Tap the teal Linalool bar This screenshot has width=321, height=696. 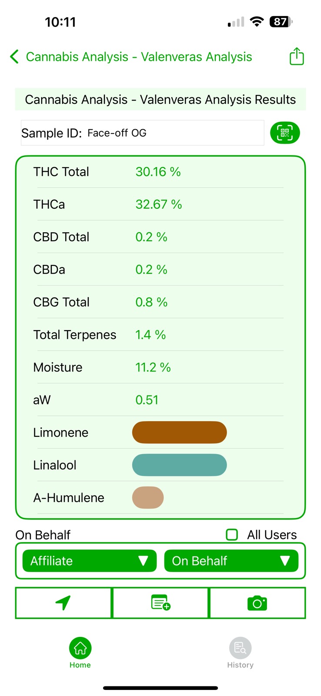coord(179,465)
